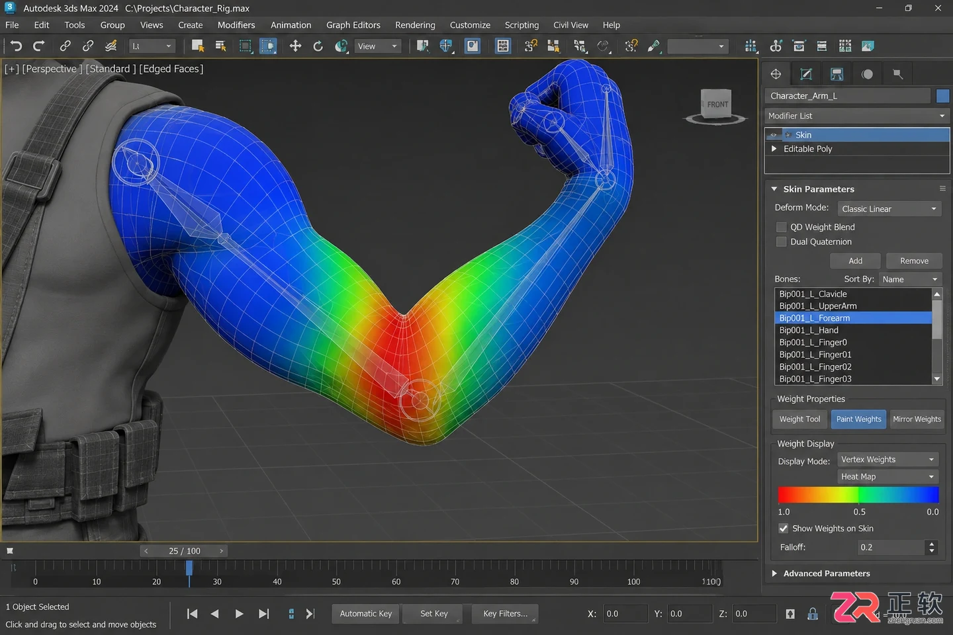953x635 pixels.
Task: Click the Bind to Space Warp icon
Action: 111,46
